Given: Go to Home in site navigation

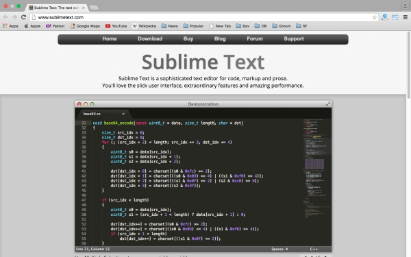Looking at the screenshot, I should (x=110, y=39).
